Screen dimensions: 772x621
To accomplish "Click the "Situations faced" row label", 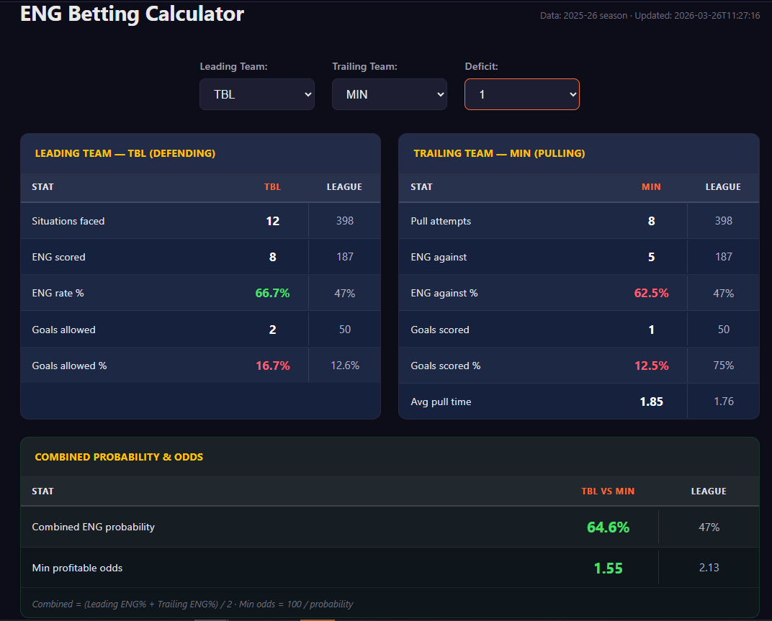I will pyautogui.click(x=68, y=222).
